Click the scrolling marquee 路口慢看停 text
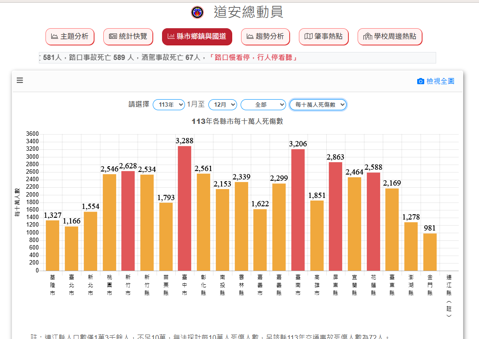This screenshot has height=339, width=479. click(x=253, y=58)
